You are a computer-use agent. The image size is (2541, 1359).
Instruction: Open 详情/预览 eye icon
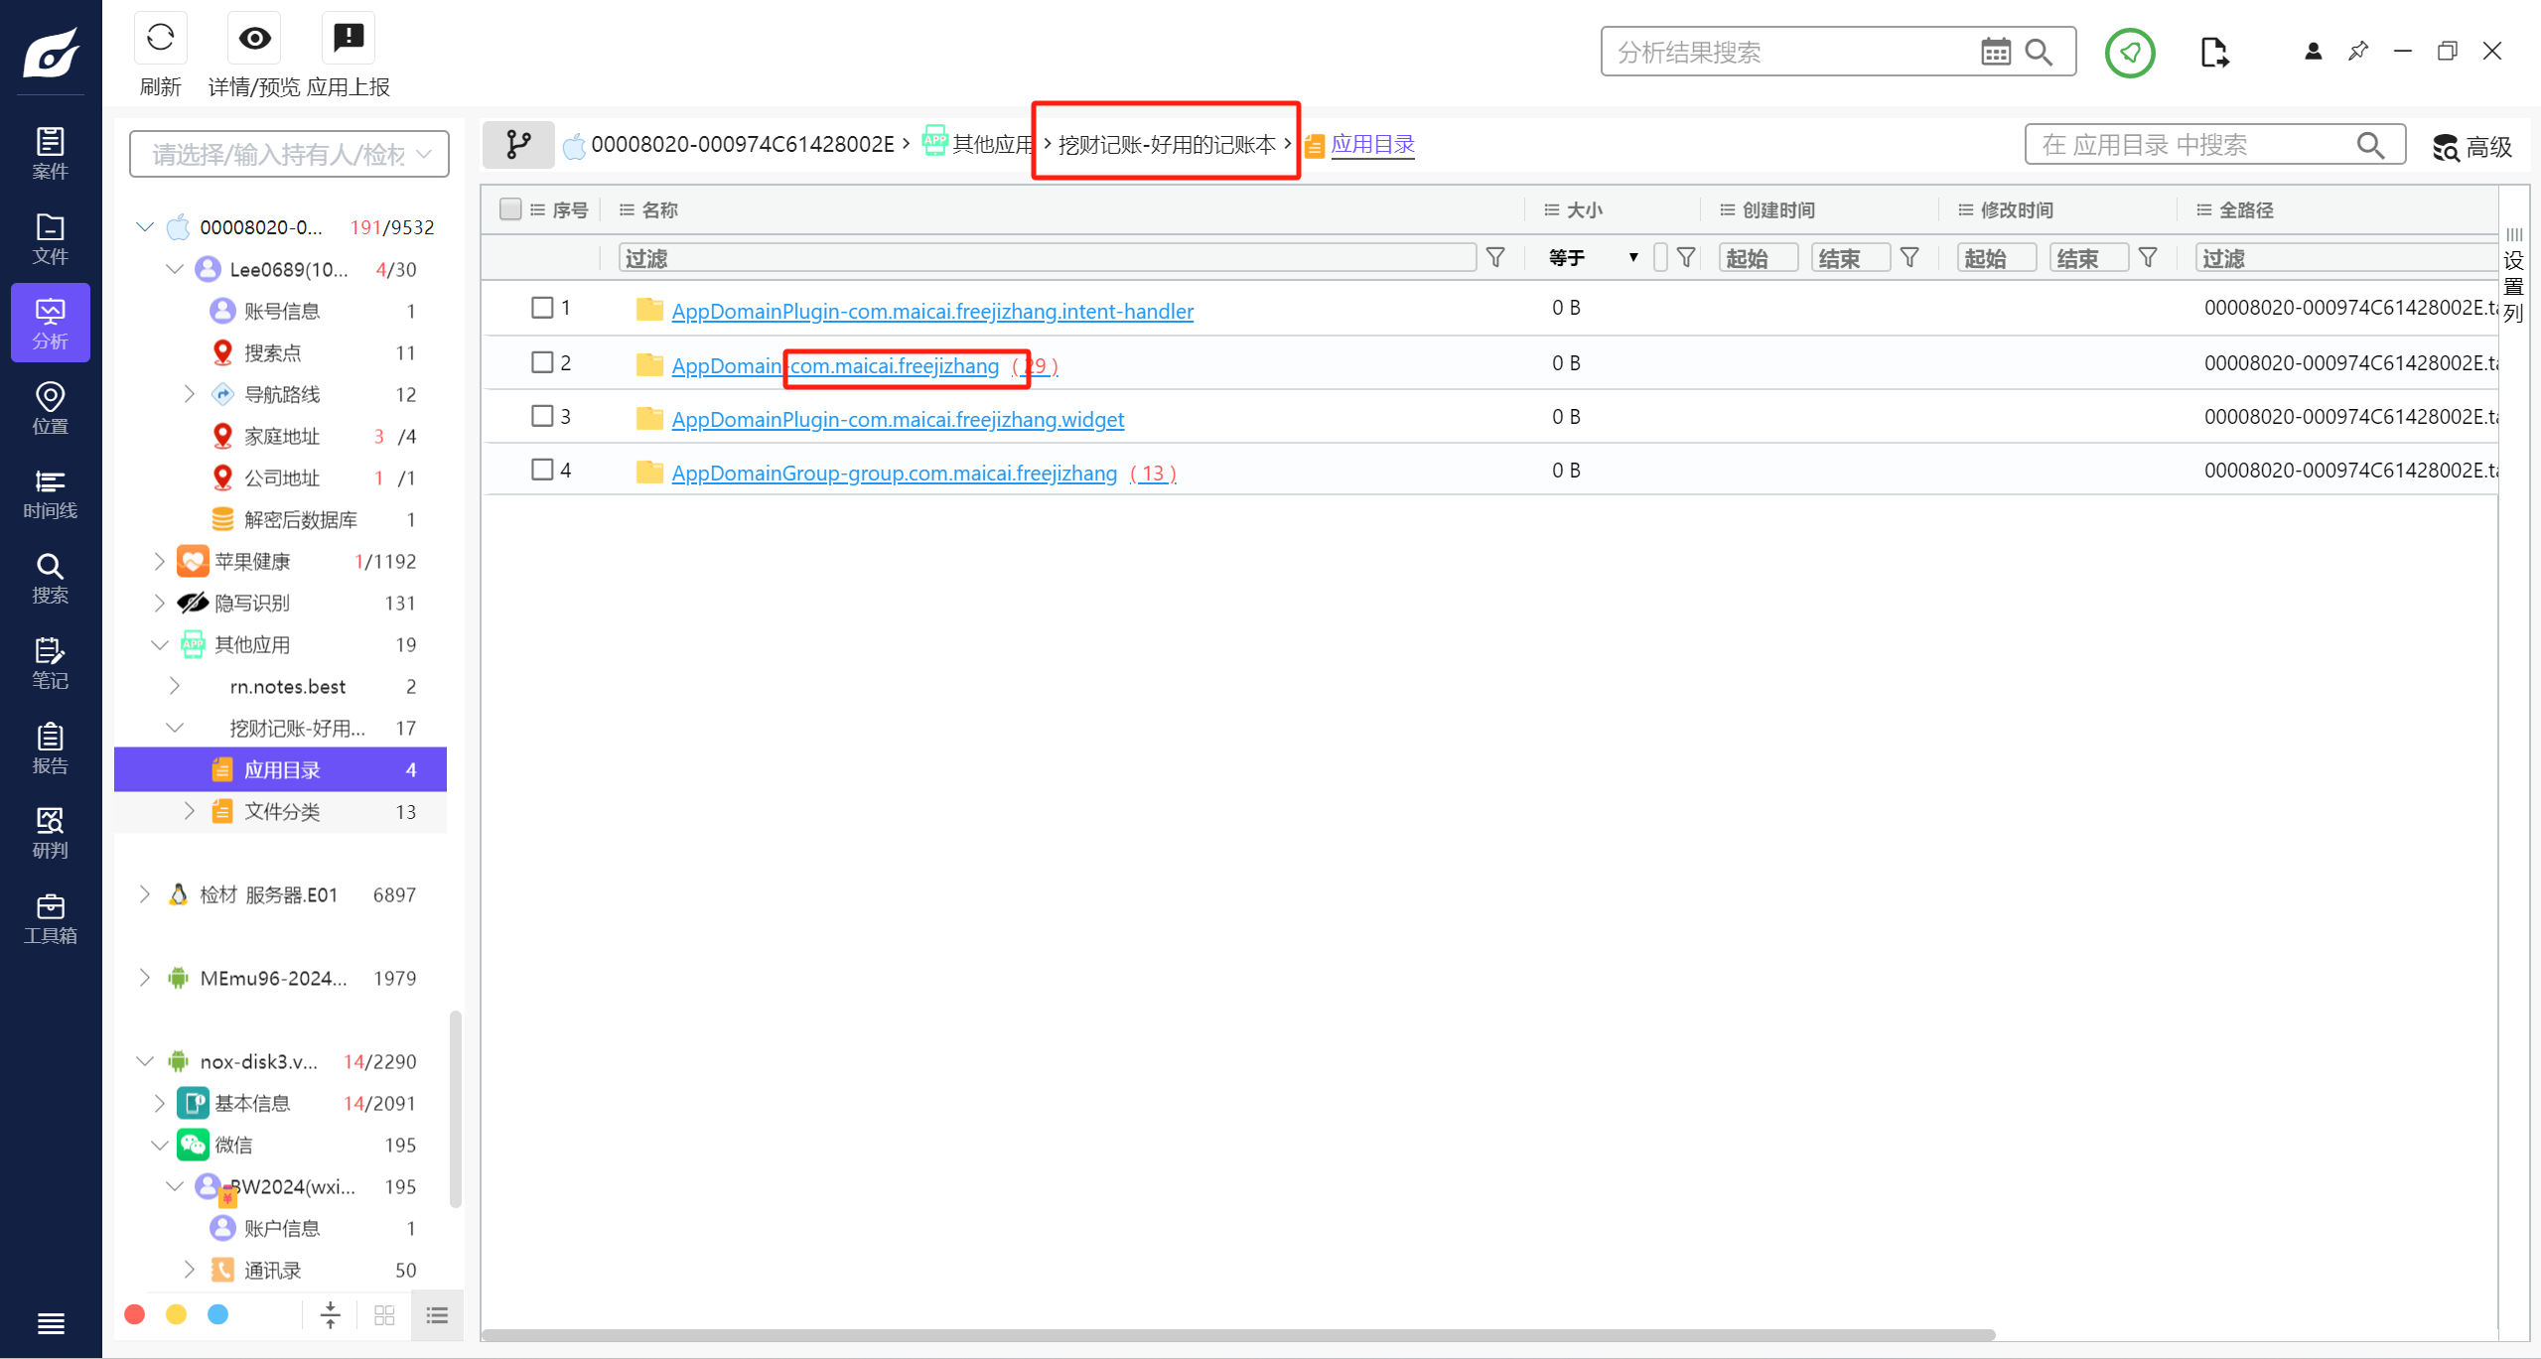pos(254,39)
